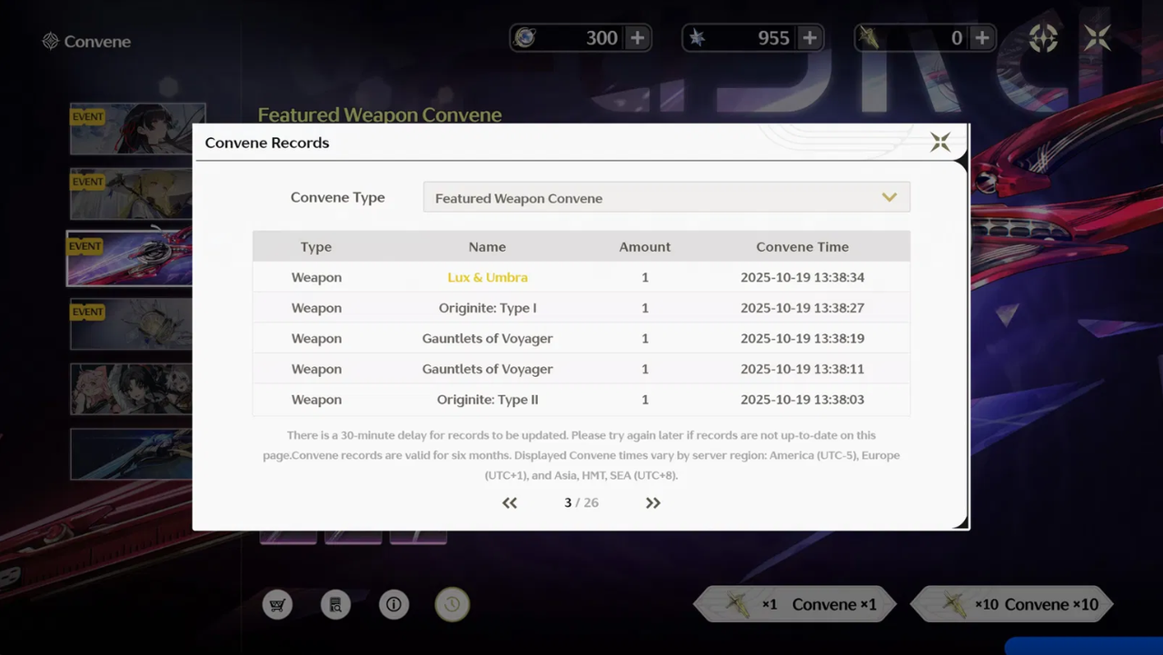The width and height of the screenshot is (1163, 655).
Task: Open the convene details document icon
Action: [x=335, y=605]
